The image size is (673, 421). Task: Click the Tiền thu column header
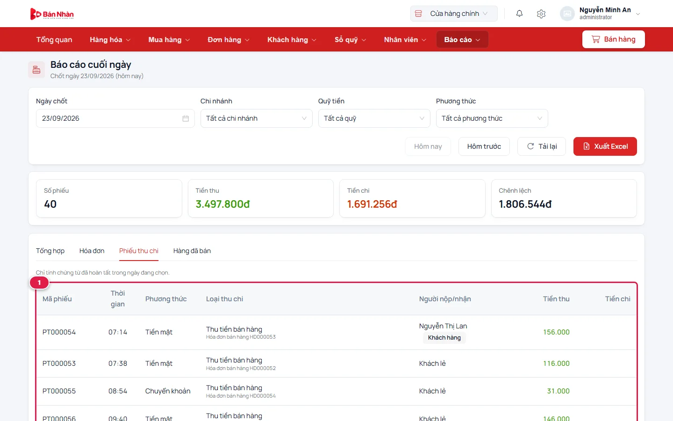tap(556, 299)
